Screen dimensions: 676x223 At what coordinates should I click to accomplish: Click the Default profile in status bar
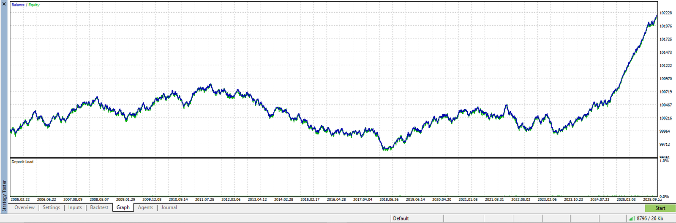coord(401,218)
